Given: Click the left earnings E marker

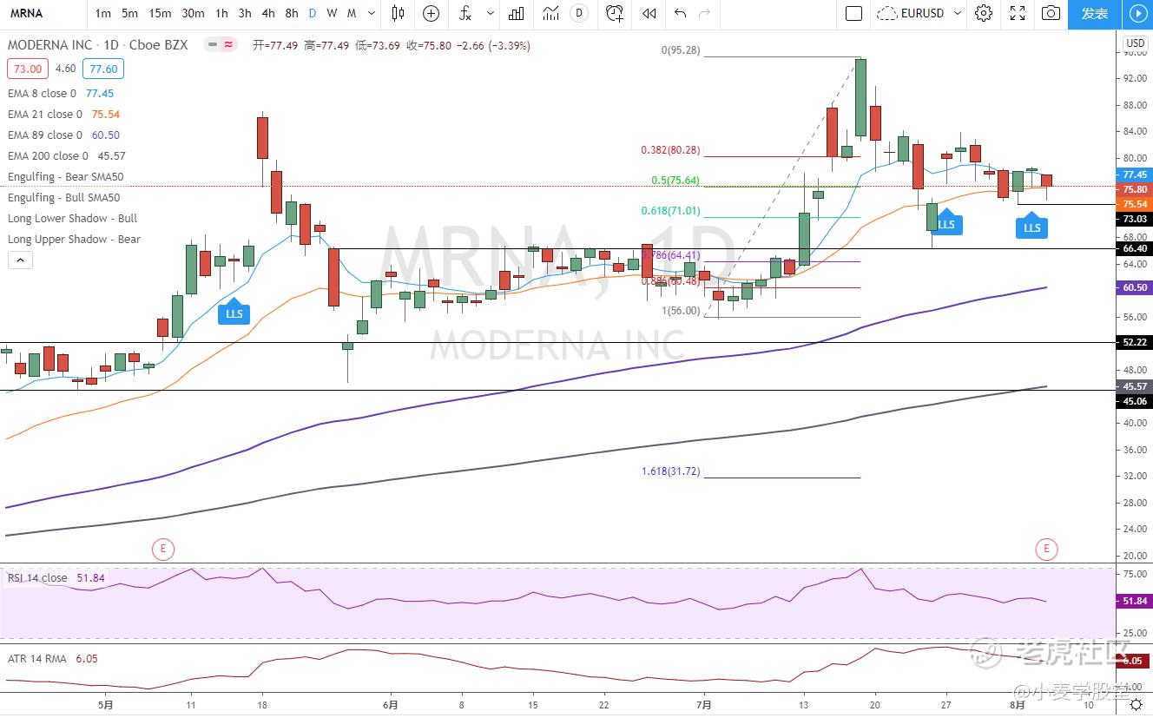Looking at the screenshot, I should 162,549.
